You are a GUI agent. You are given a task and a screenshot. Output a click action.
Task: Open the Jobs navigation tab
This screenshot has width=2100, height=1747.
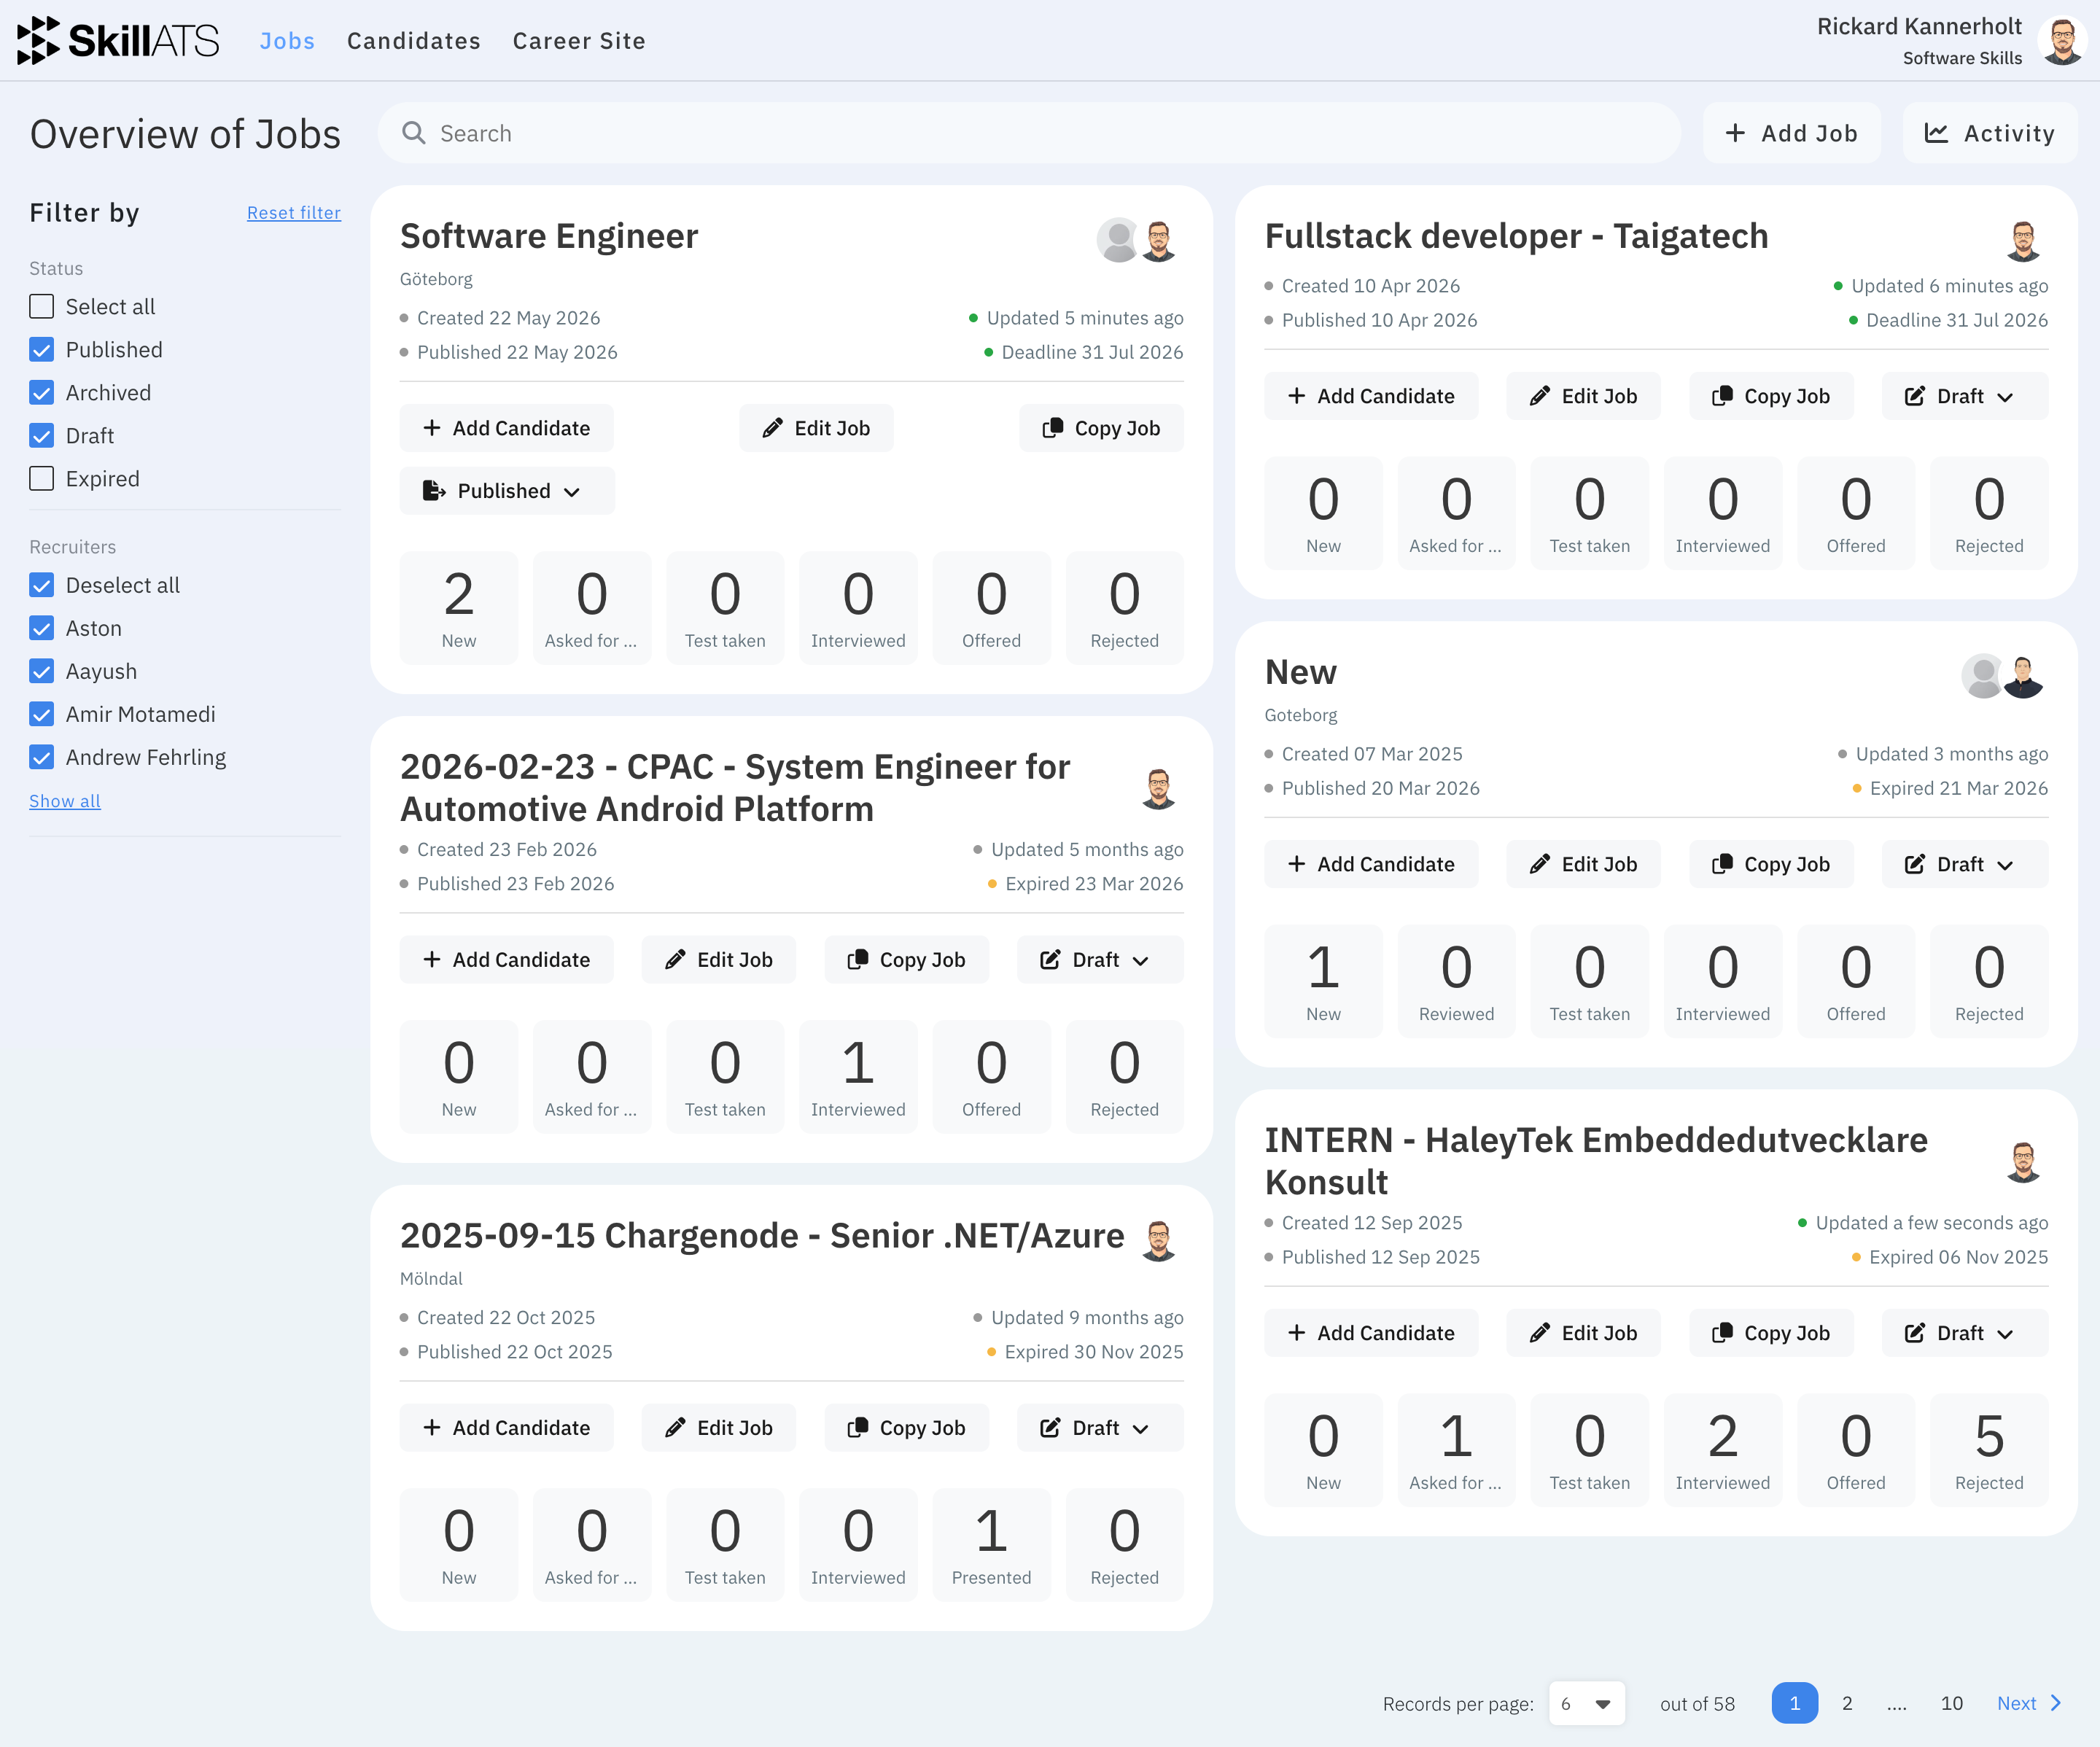click(287, 41)
